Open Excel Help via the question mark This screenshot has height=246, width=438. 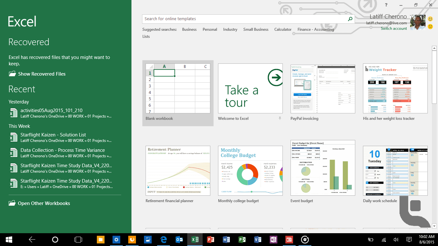point(386,5)
